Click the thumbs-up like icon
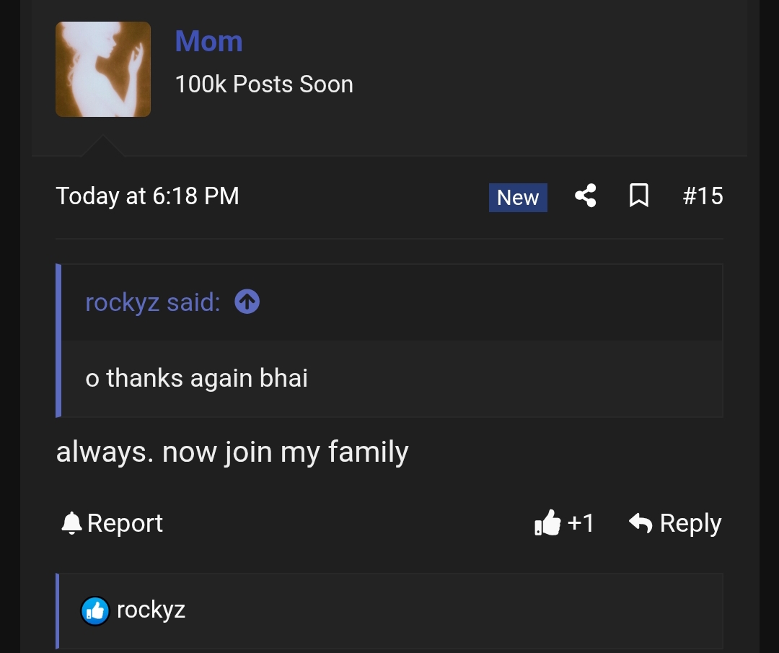Screen dimensions: 779x653 (x=547, y=524)
